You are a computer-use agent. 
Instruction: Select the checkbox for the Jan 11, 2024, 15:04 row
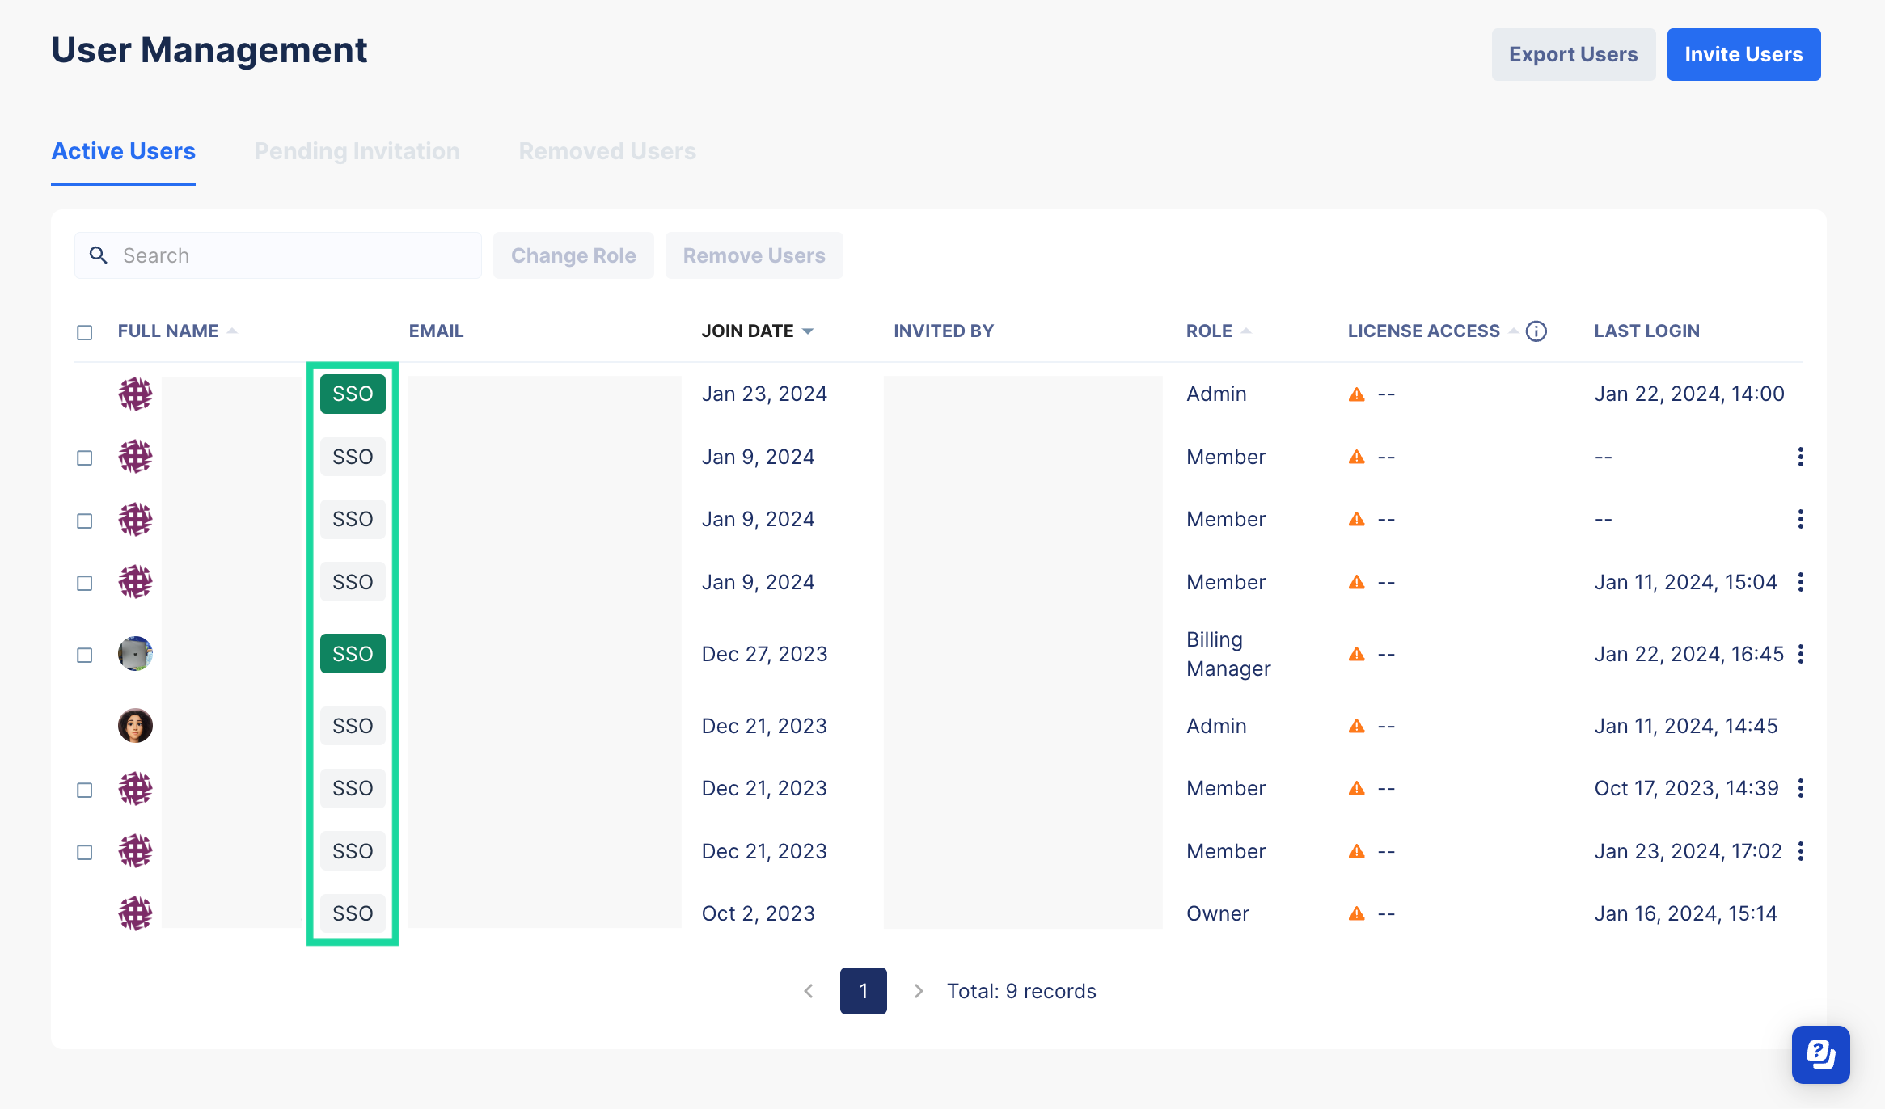click(85, 583)
